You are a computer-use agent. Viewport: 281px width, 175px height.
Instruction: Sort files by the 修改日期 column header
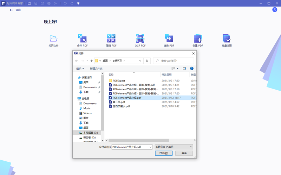[x=166, y=75]
